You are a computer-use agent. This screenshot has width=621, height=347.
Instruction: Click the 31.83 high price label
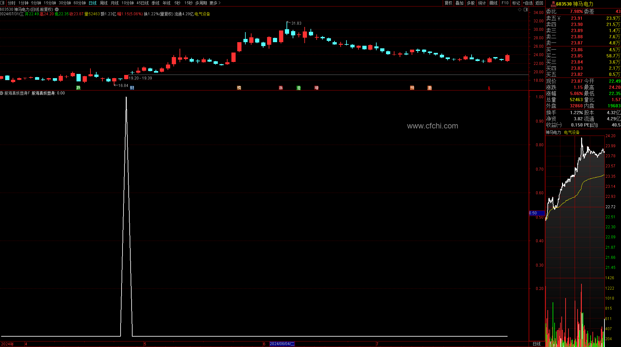[x=296, y=23]
